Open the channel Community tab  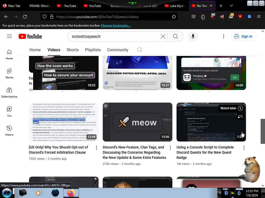(117, 50)
